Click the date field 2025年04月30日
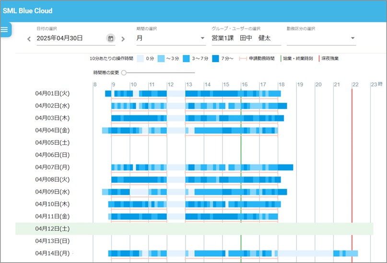The height and width of the screenshot is (263, 387). [70, 38]
